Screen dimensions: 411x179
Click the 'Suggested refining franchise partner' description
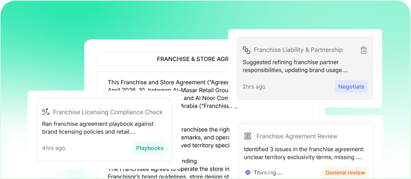click(295, 66)
